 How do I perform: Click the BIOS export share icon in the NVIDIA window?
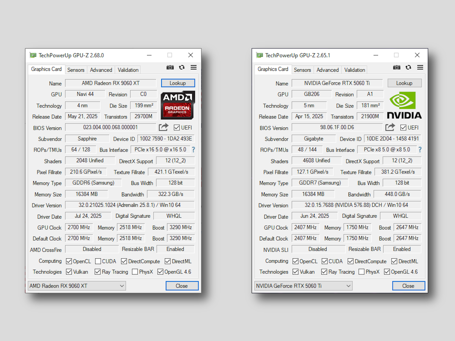point(390,127)
